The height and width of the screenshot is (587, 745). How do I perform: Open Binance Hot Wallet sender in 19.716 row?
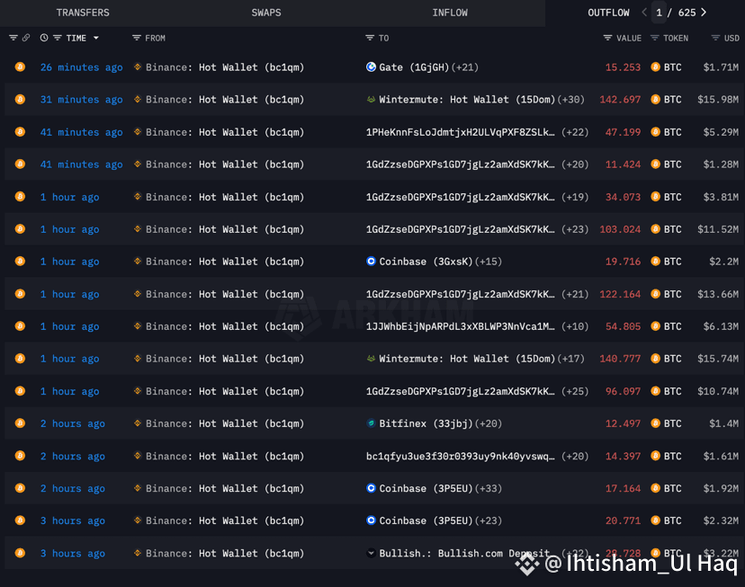[225, 262]
